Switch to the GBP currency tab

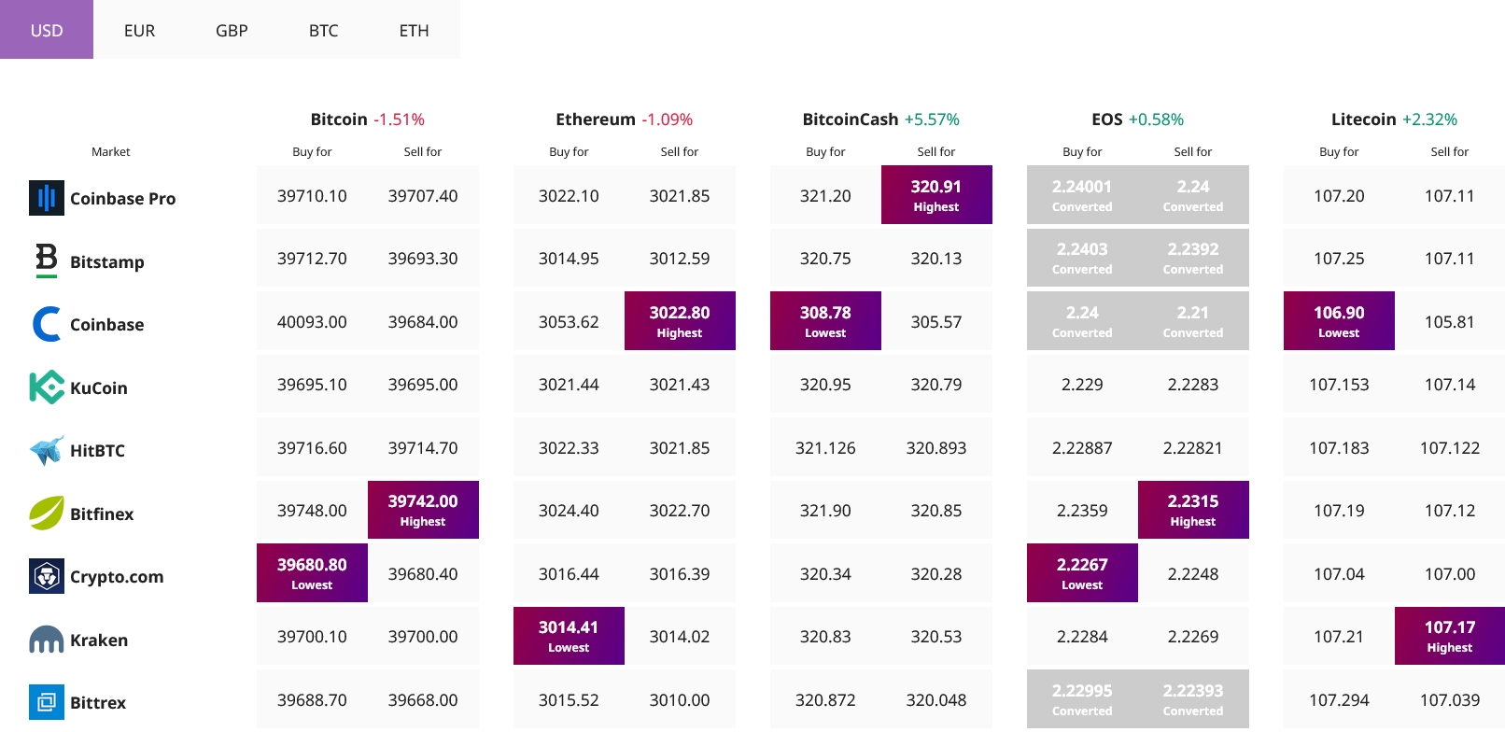point(232,30)
